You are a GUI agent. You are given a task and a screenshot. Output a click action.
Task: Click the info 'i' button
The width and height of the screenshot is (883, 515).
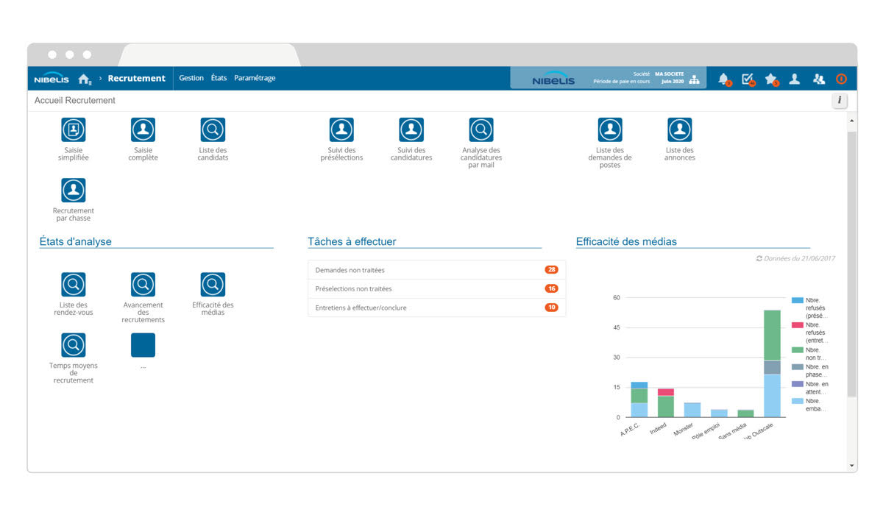point(840,101)
